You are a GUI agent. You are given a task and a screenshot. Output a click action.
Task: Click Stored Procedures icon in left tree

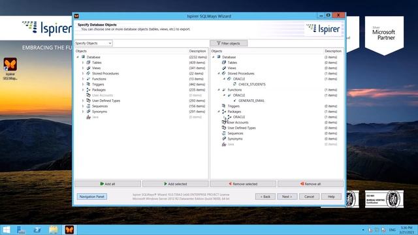coord(89,73)
